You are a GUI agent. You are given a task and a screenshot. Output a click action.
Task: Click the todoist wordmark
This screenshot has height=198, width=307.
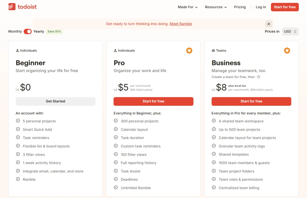(27, 7)
